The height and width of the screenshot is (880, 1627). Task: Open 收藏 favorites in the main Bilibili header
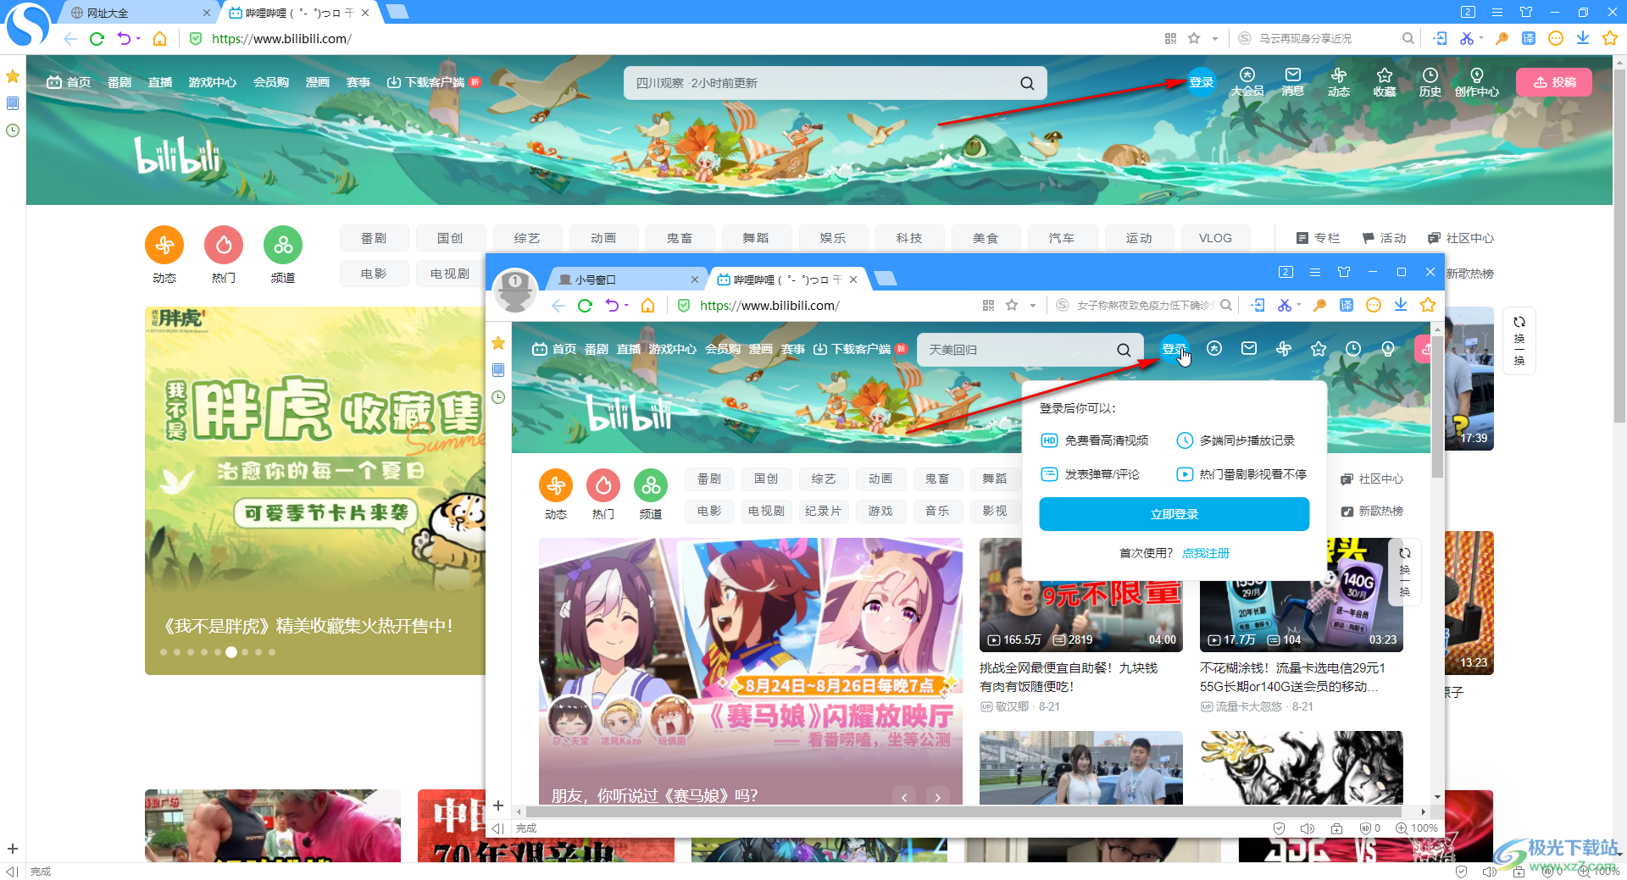1385,81
